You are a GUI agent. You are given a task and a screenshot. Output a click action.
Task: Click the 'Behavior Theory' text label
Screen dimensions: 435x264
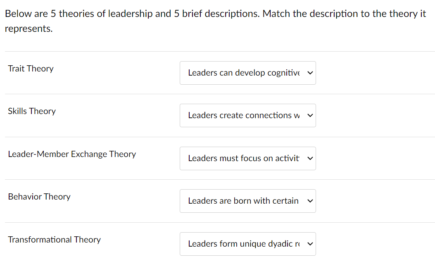pos(39,197)
